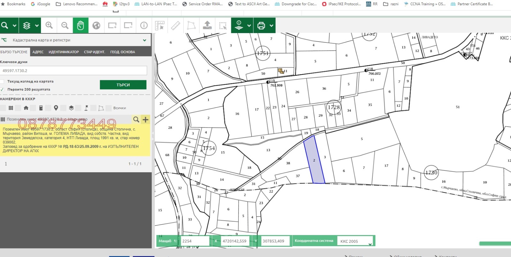The height and width of the screenshot is (257, 511).
Task: Click the zoom in magnifier tool
Action: 49,25
